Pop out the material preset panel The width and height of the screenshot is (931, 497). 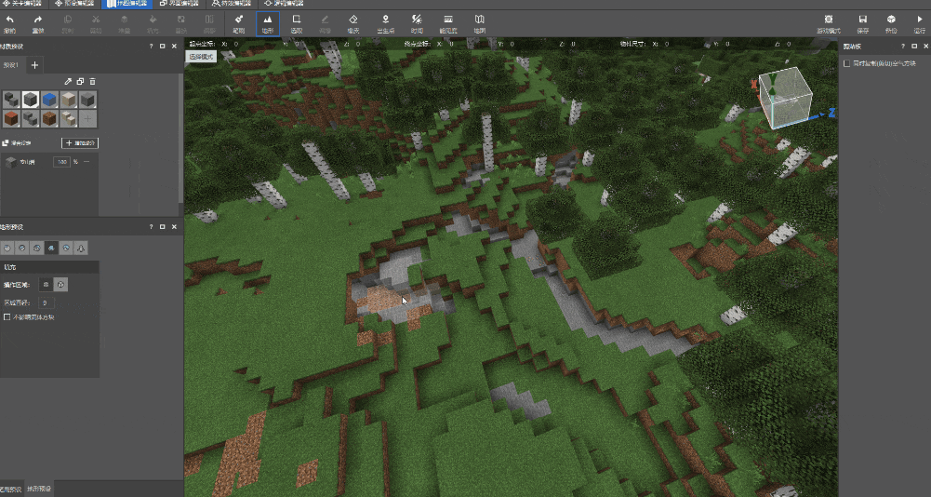coord(162,46)
